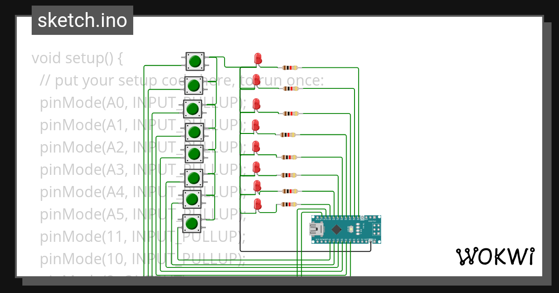Click the Wokwi logo
The height and width of the screenshot is (293, 559).
pos(495,256)
